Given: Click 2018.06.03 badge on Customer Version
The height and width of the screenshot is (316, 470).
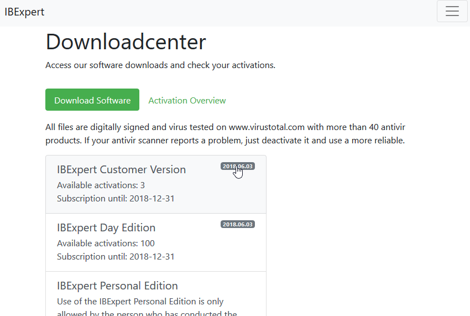Looking at the screenshot, I should point(238,166).
